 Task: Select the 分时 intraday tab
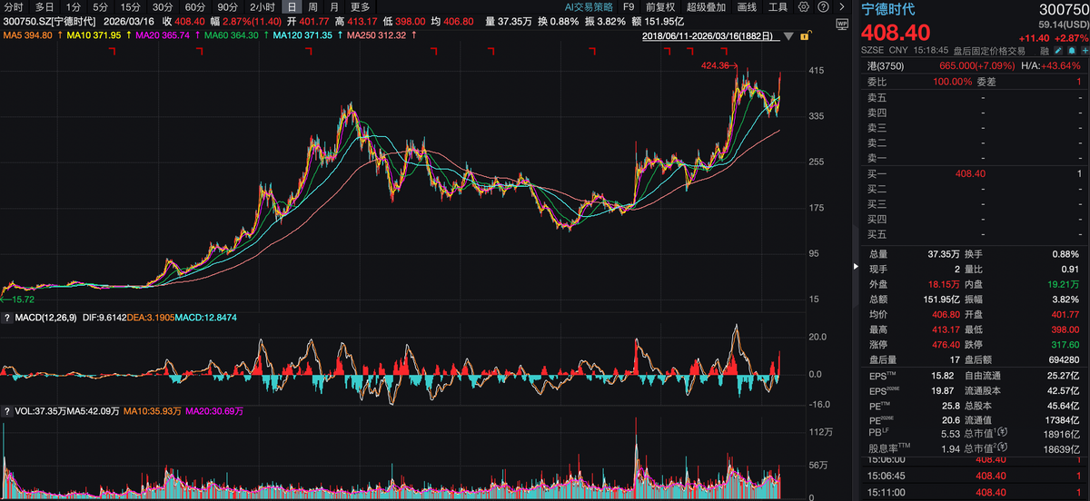tap(14, 7)
